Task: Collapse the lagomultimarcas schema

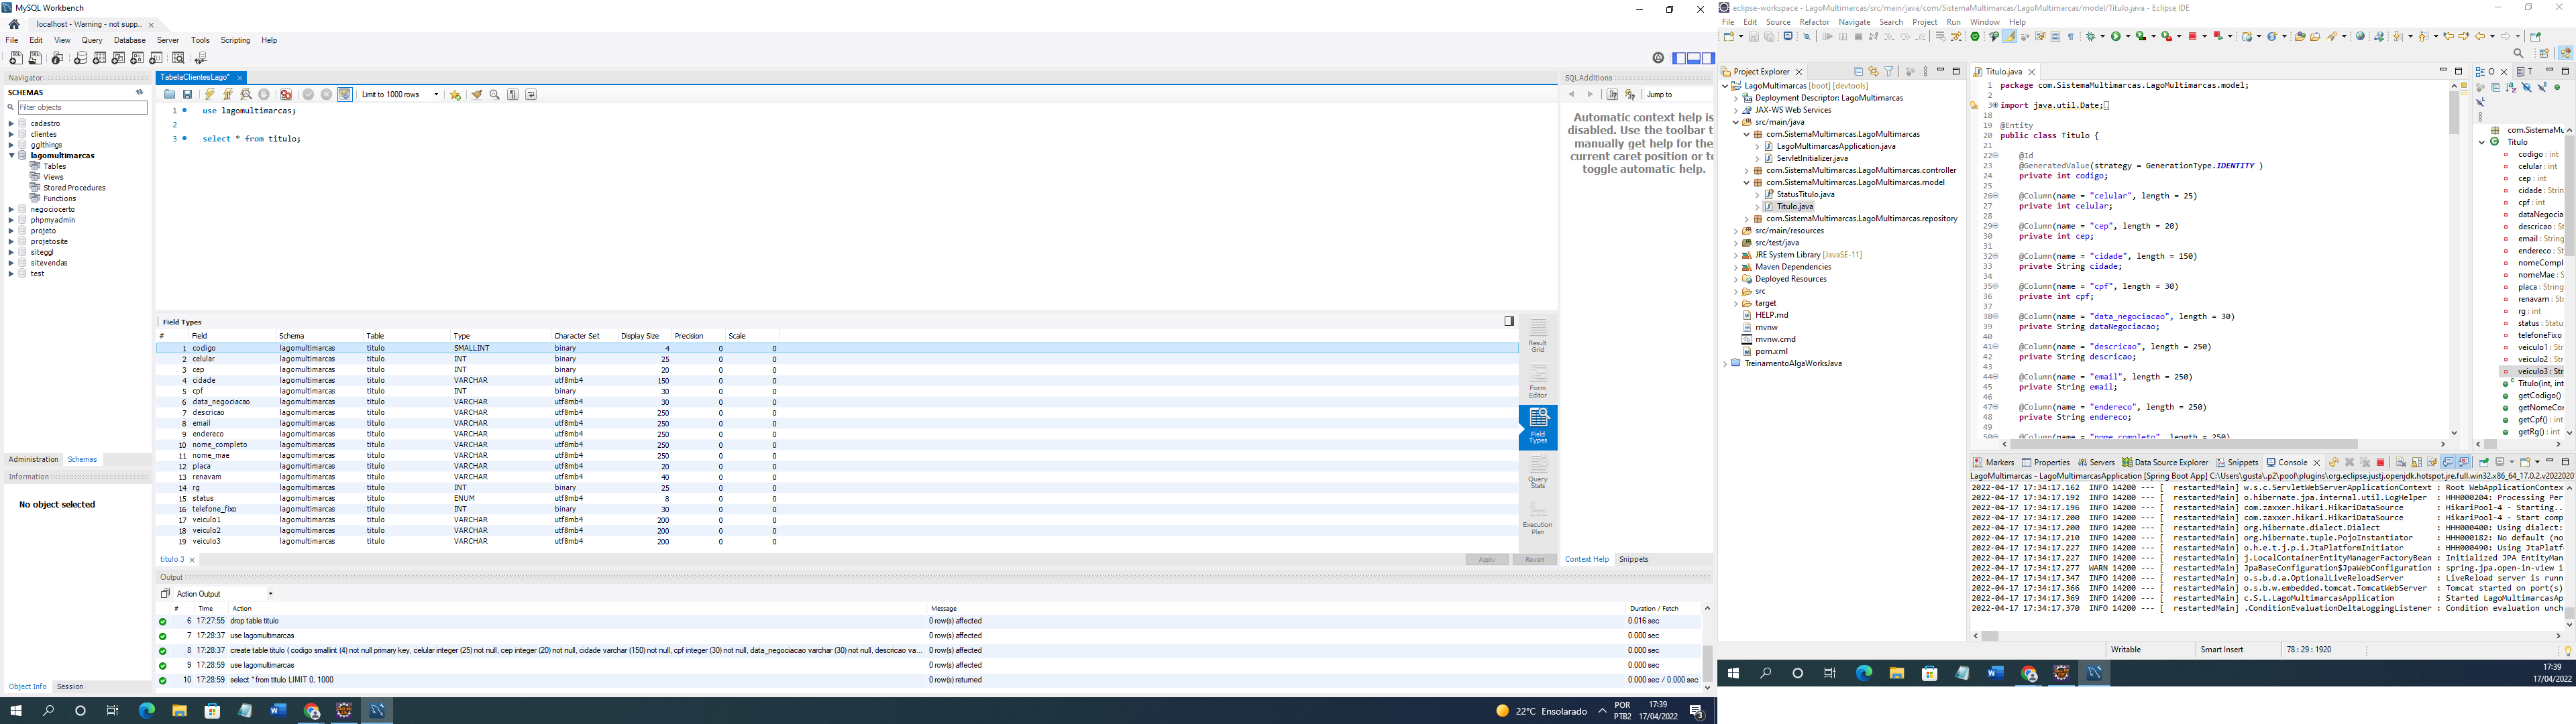Action: pos(11,155)
